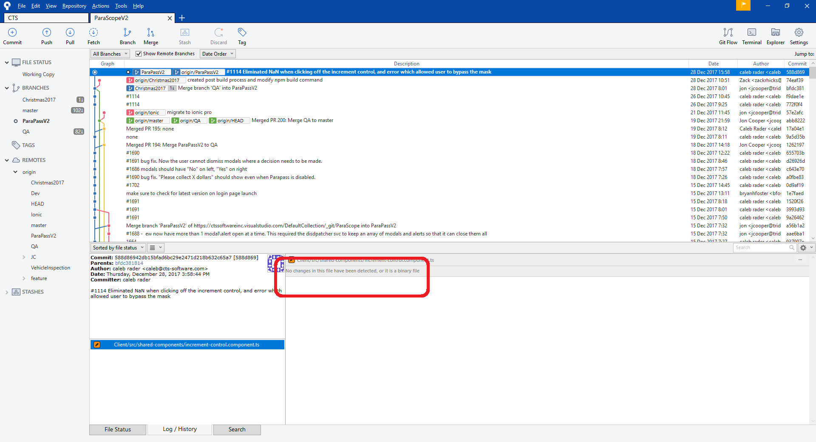Open the All Branches dropdown
Viewport: 816px width, 442px height.
110,54
